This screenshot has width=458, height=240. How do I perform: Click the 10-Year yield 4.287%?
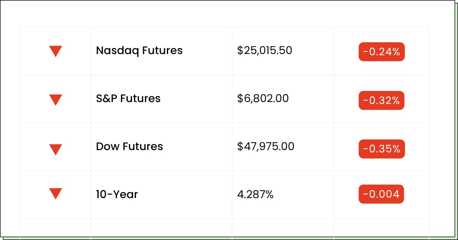click(x=255, y=195)
